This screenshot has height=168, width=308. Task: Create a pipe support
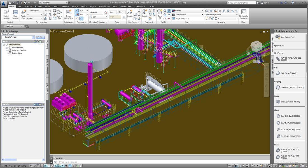click(x=130, y=13)
